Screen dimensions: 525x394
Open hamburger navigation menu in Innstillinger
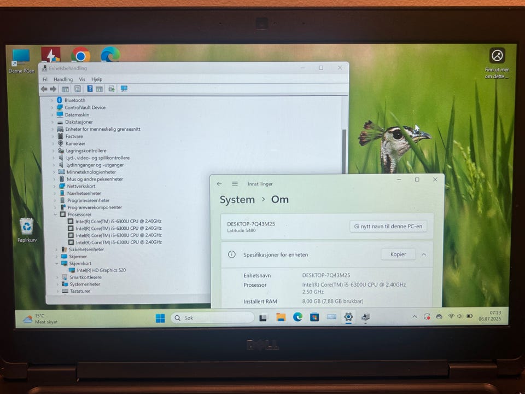tap(235, 184)
